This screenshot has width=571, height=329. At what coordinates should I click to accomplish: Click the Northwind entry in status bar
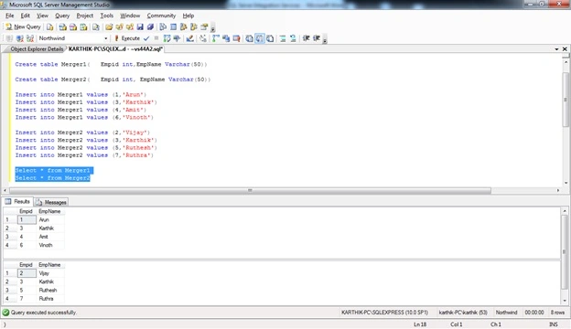point(506,313)
